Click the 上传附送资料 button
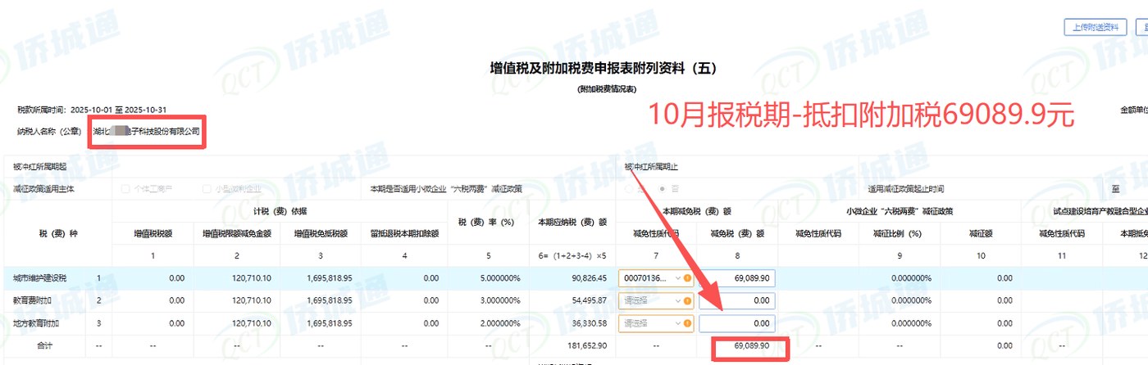 (x=1096, y=27)
